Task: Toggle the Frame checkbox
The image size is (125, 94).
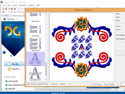Action: pos(60,84)
